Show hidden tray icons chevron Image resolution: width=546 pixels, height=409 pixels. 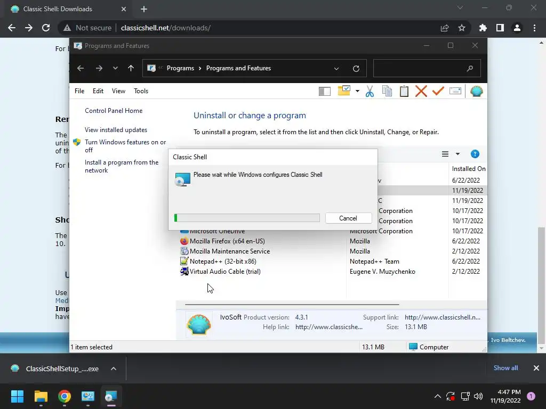click(x=437, y=396)
